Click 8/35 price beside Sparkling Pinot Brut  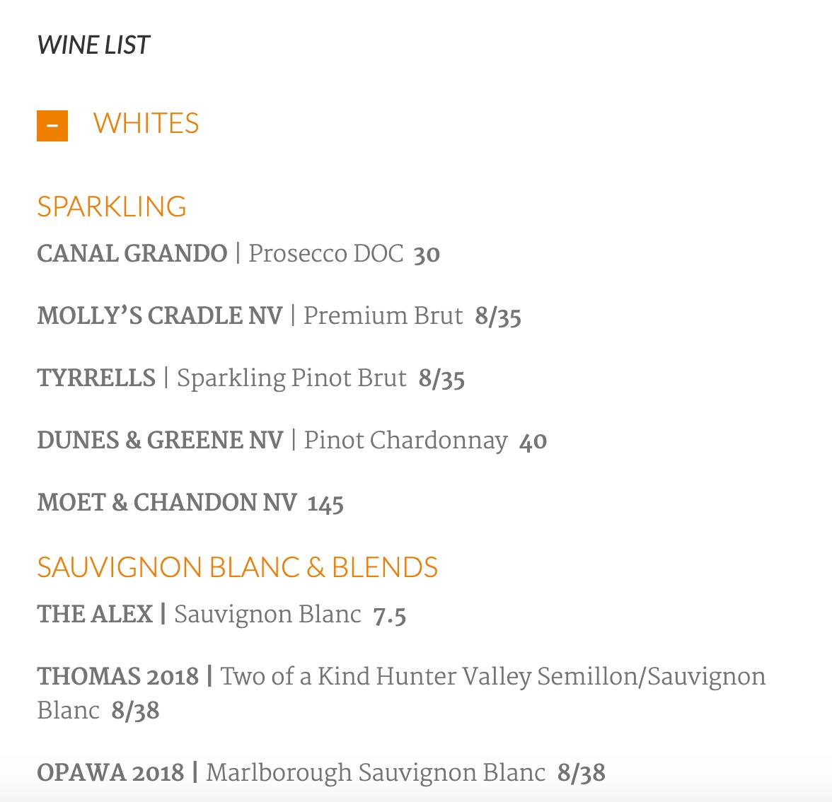point(442,379)
